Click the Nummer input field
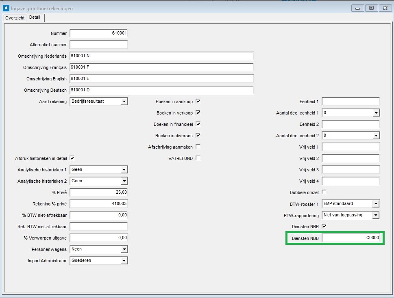 click(98, 33)
